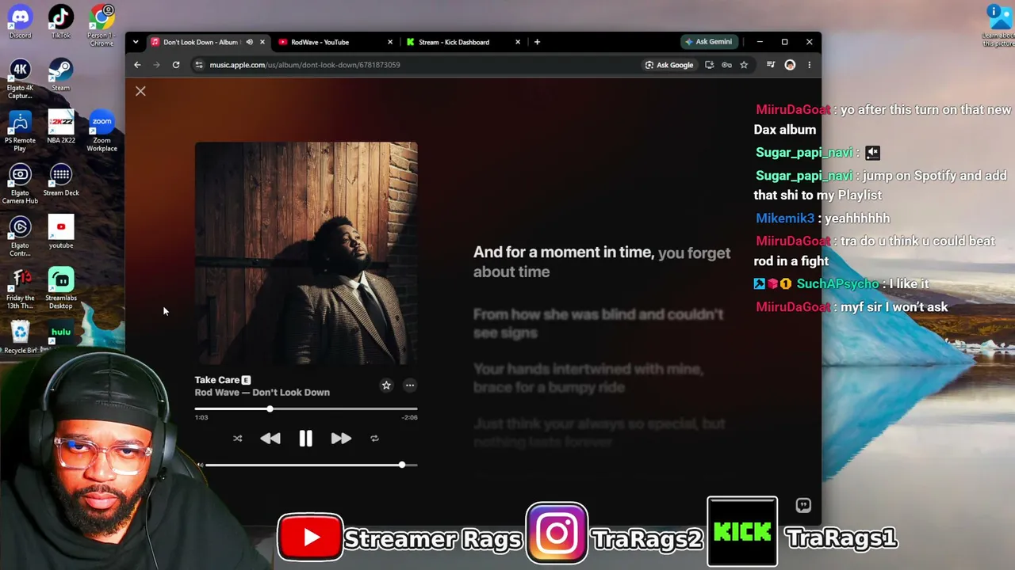
Task: Open the hulu desktop shortcut
Action: click(61, 332)
